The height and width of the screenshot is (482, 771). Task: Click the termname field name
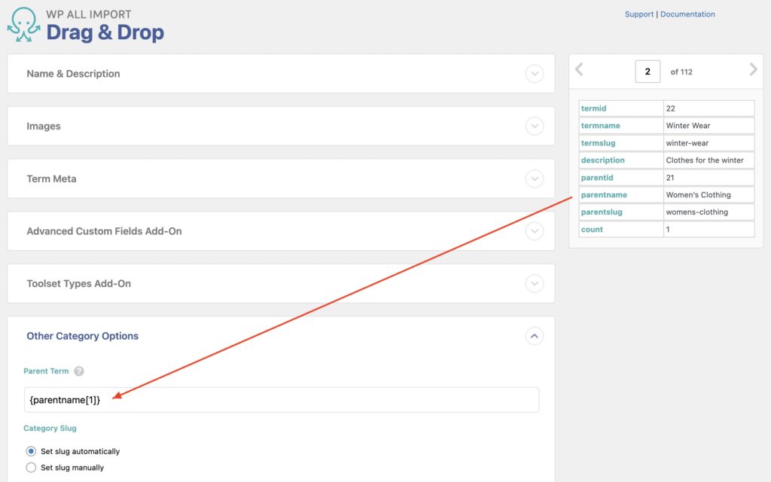point(600,126)
